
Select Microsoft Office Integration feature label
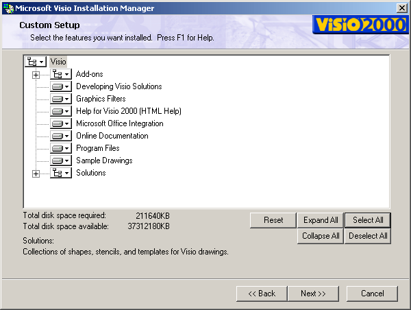[120, 123]
